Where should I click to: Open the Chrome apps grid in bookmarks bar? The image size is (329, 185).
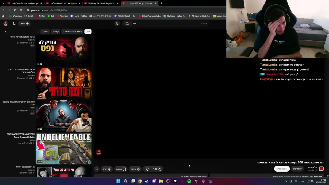tap(3, 16)
